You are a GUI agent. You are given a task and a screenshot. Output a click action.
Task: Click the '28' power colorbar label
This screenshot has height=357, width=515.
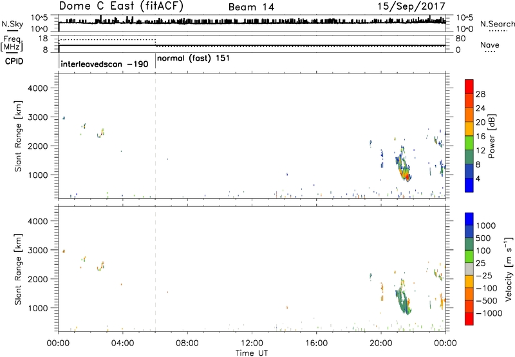[x=480, y=94]
